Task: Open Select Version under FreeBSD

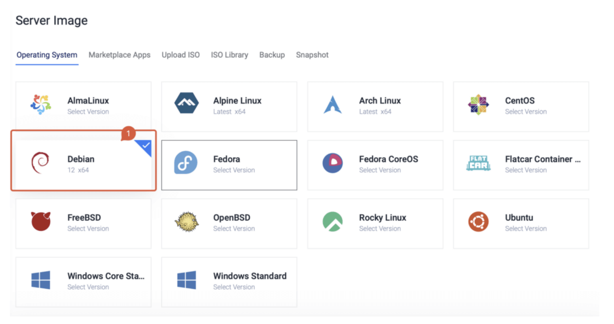Action: click(x=88, y=229)
